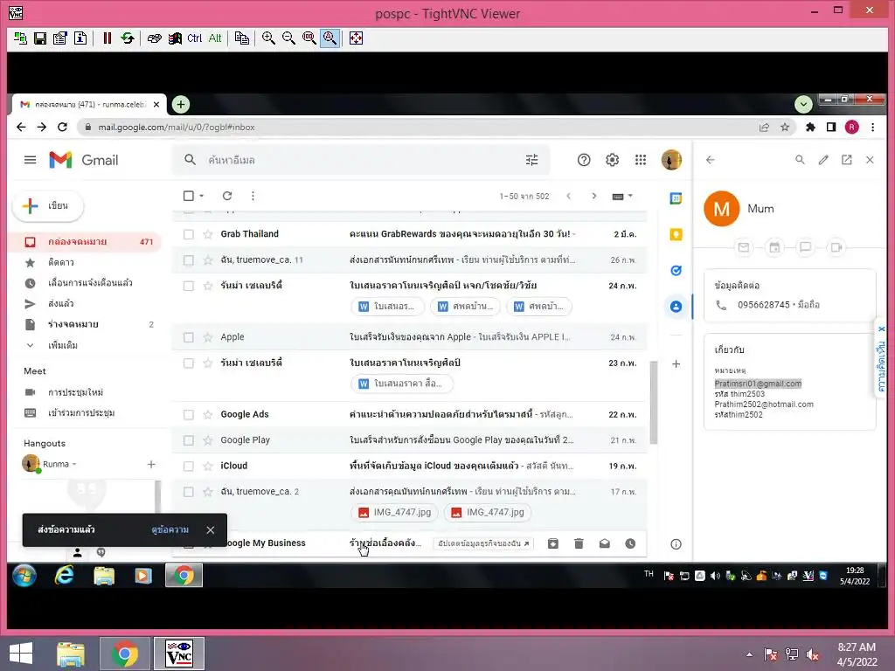Select the Google Ads email checkbox
Viewport: 895px width, 671px height.
pos(189,415)
